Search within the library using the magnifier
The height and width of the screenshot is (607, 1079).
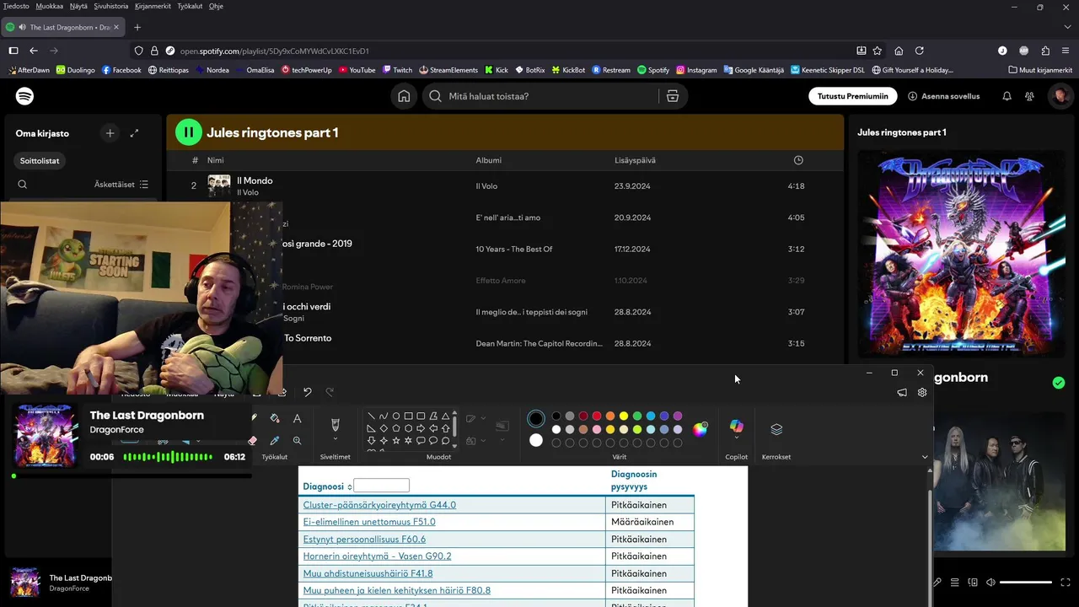[23, 185]
